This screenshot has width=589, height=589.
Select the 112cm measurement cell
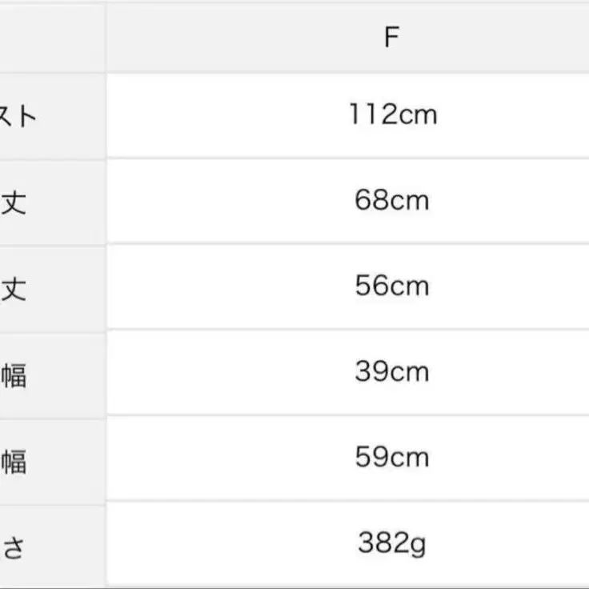[x=393, y=114]
